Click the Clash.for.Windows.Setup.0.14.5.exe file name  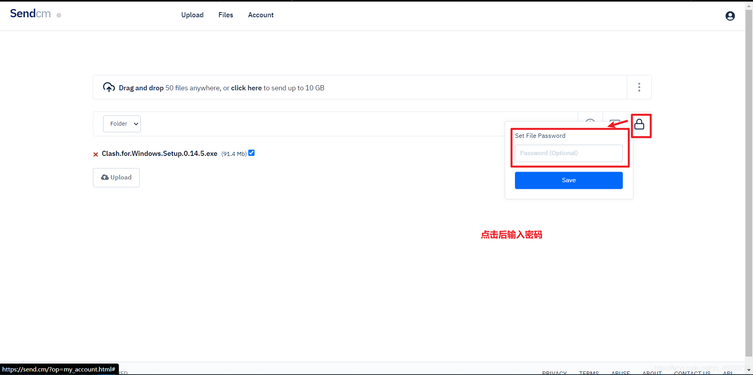point(160,154)
